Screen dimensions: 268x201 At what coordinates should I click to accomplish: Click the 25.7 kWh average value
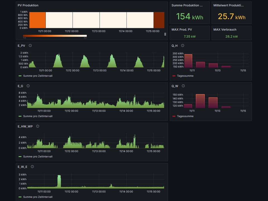pos(232,16)
